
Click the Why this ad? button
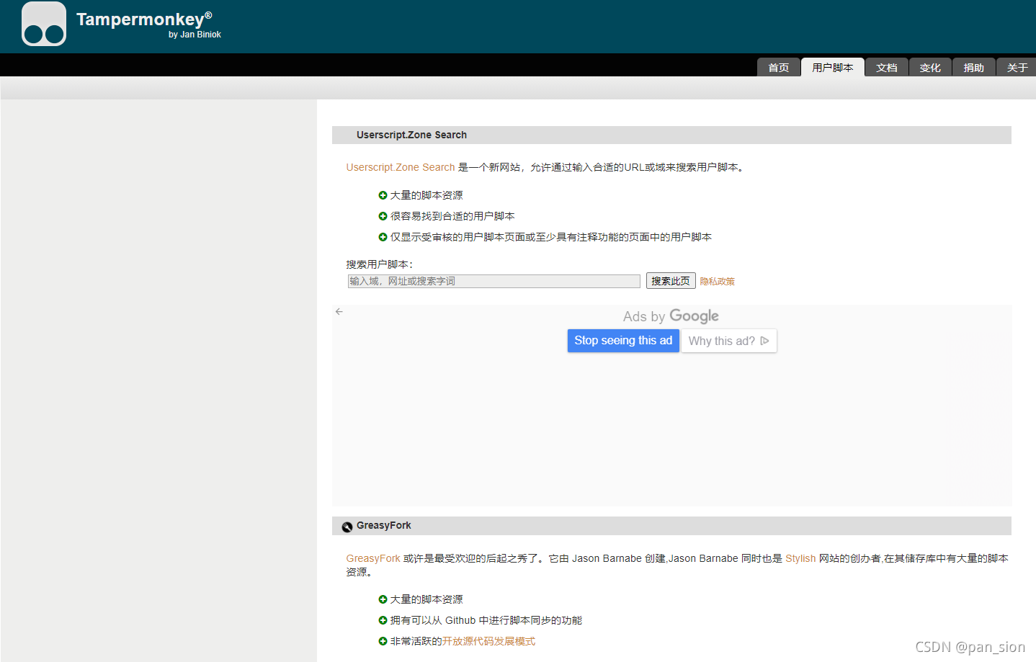(x=729, y=341)
